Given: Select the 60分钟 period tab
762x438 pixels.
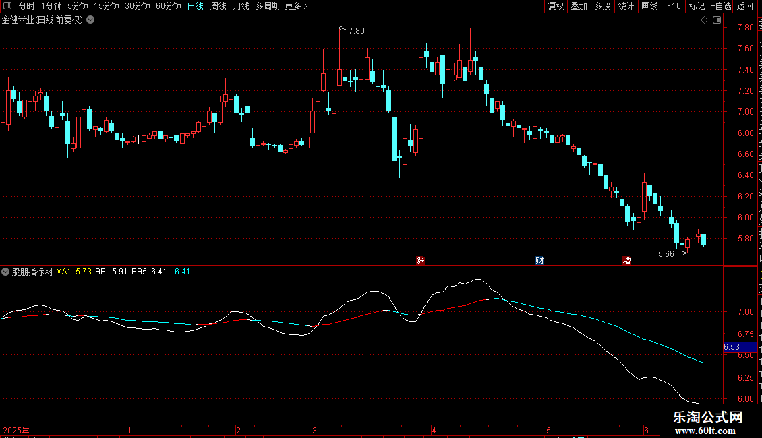Looking at the screenshot, I should point(168,6).
